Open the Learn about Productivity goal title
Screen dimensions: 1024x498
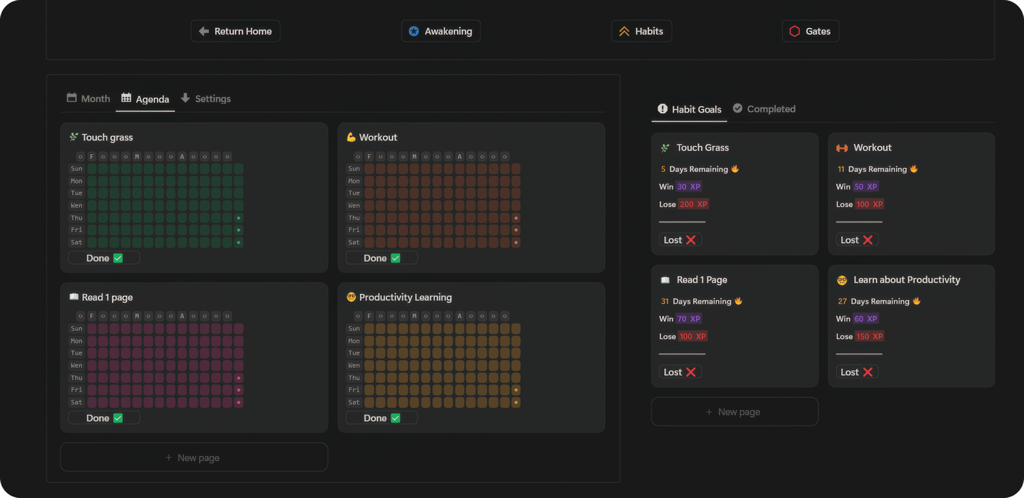907,280
